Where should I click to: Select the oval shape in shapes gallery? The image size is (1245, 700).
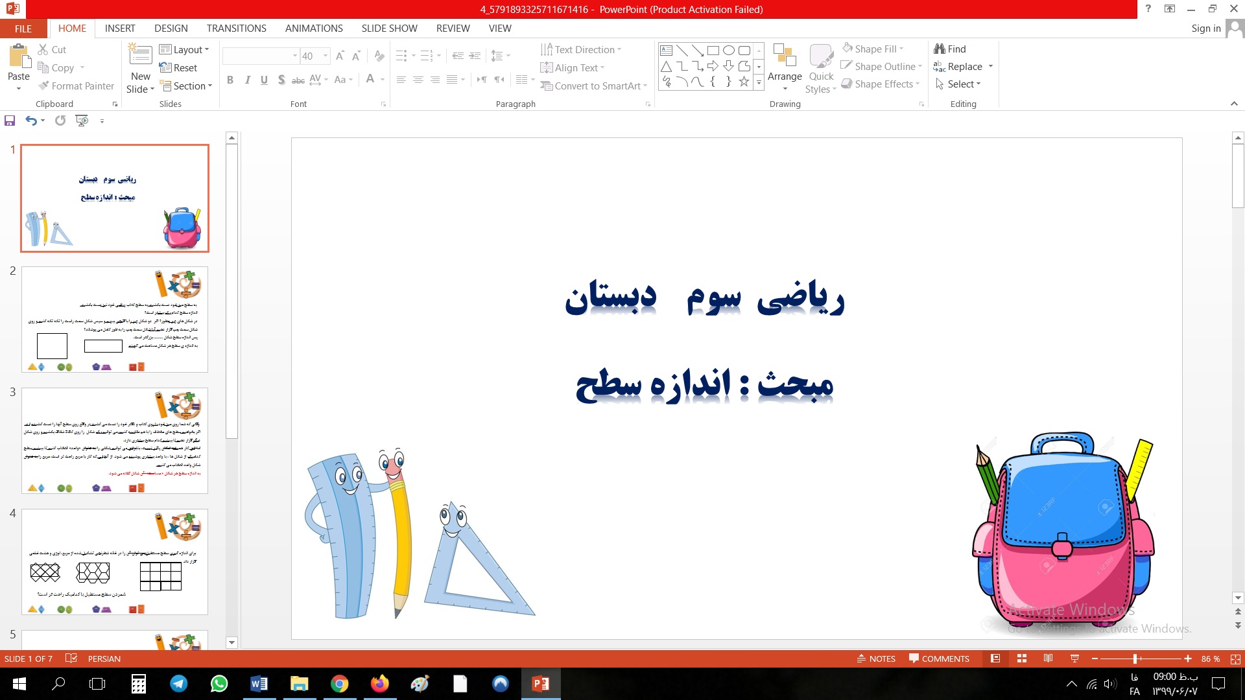pos(729,51)
